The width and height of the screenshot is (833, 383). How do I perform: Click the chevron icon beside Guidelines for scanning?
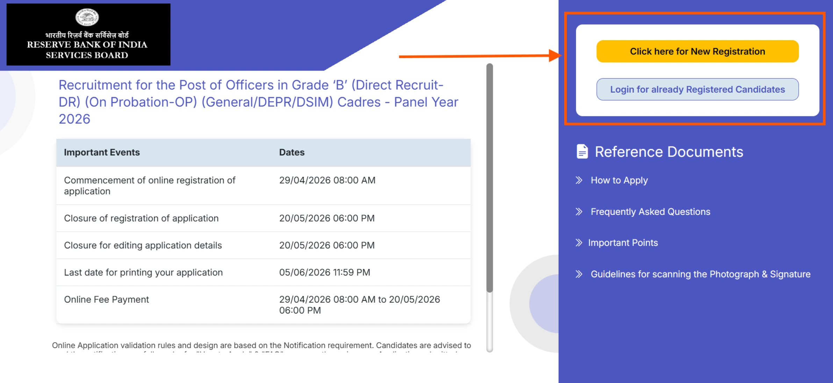pyautogui.click(x=579, y=274)
